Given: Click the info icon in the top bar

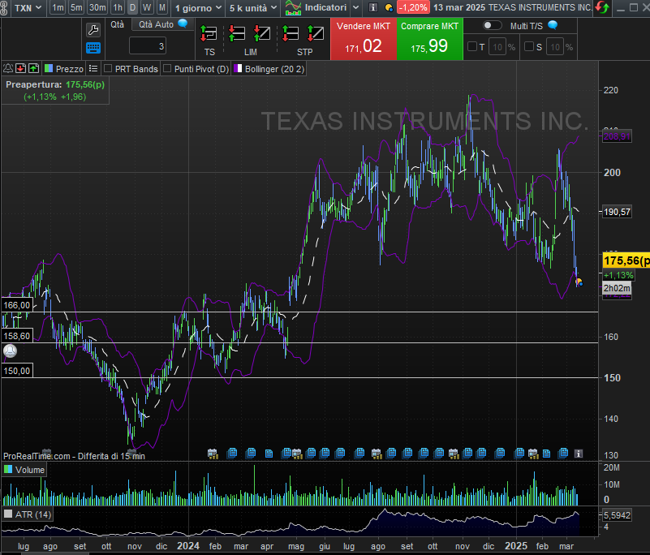Looking at the screenshot, I should tap(372, 8).
